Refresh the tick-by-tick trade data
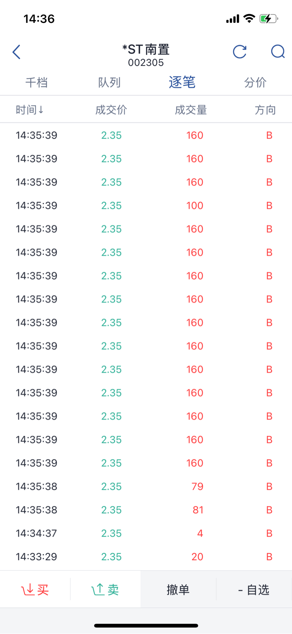Viewport: 292px width, 634px height. point(240,51)
